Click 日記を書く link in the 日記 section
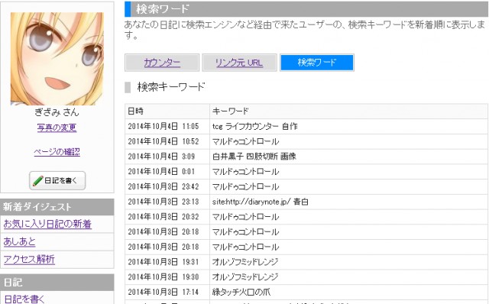 tap(24, 299)
